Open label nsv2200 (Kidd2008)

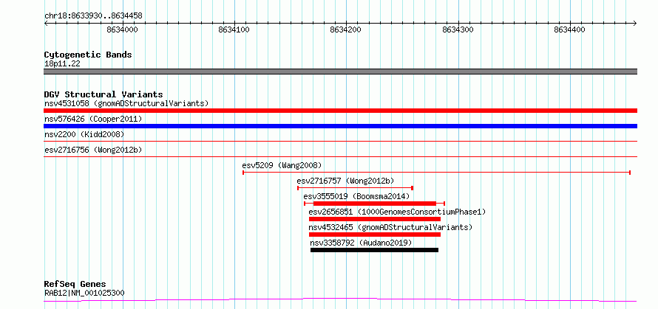pos(84,134)
